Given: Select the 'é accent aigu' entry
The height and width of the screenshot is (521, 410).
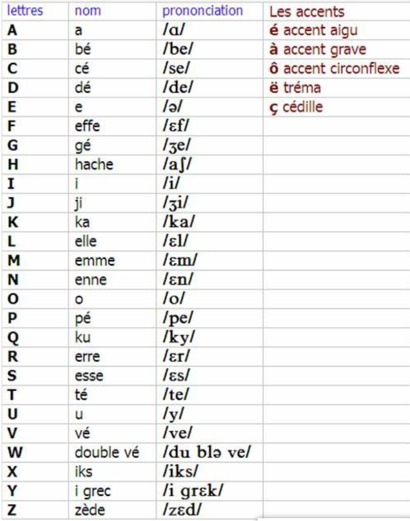Looking at the screenshot, I should tap(313, 31).
